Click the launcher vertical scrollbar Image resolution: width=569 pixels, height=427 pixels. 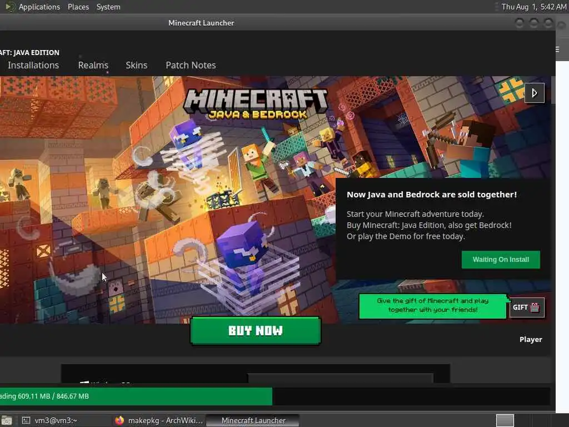pyautogui.click(x=553, y=90)
